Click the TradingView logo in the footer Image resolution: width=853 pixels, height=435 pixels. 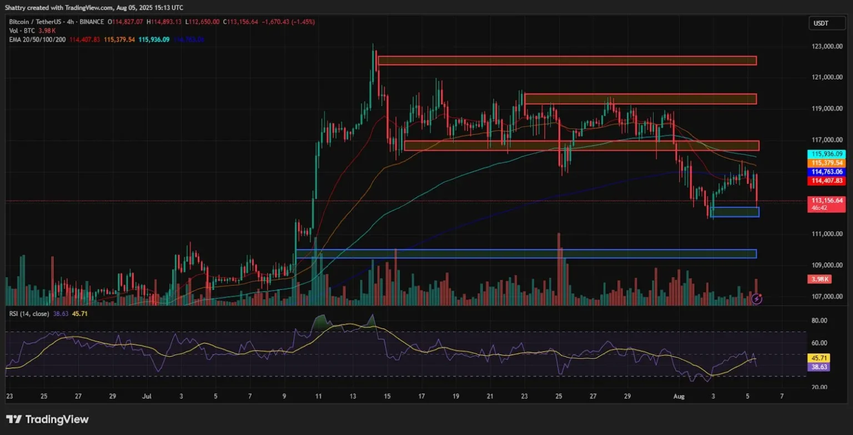point(48,419)
